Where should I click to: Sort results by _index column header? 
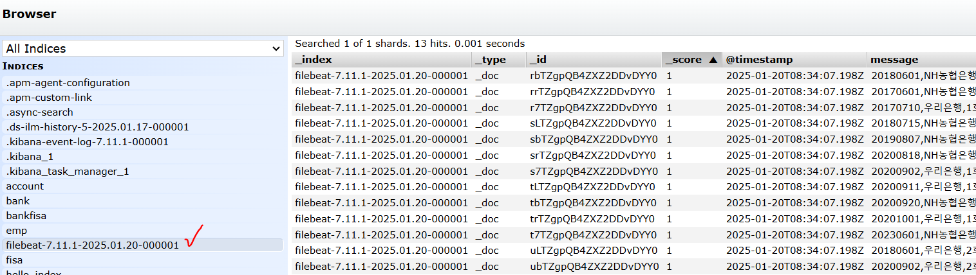point(313,60)
